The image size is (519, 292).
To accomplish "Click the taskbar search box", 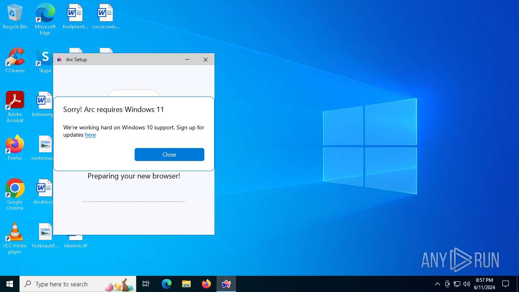I will point(78,284).
